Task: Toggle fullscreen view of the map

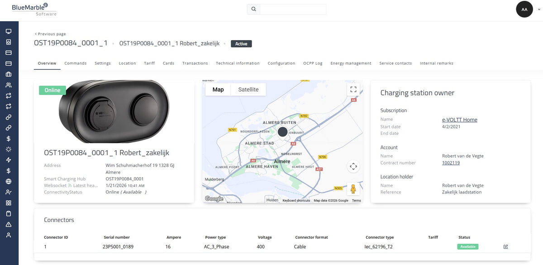Action: [x=353, y=90]
